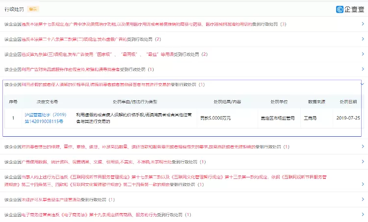
Task: Click the 序号 column header
Action: [x=13, y=102]
